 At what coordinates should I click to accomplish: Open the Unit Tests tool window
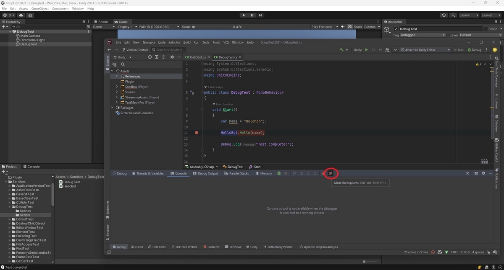click(157, 247)
